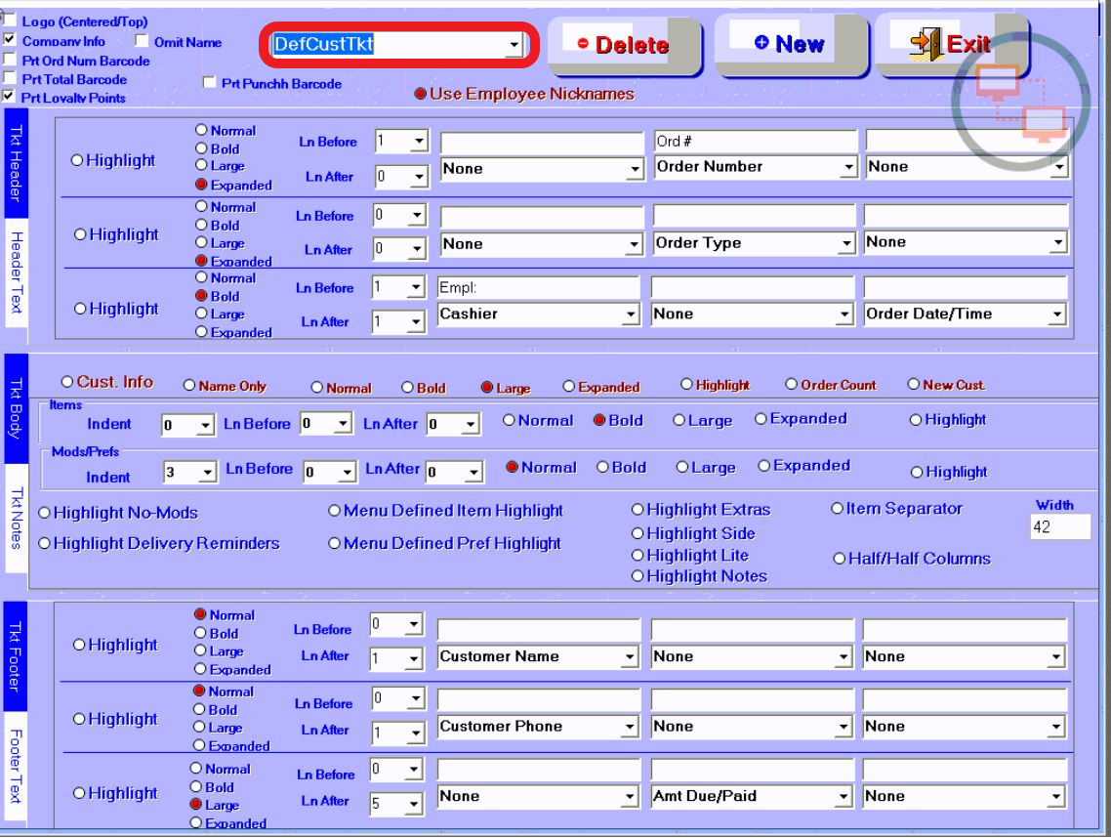
Task: Enable Highlight Extras option
Action: pyautogui.click(x=638, y=510)
